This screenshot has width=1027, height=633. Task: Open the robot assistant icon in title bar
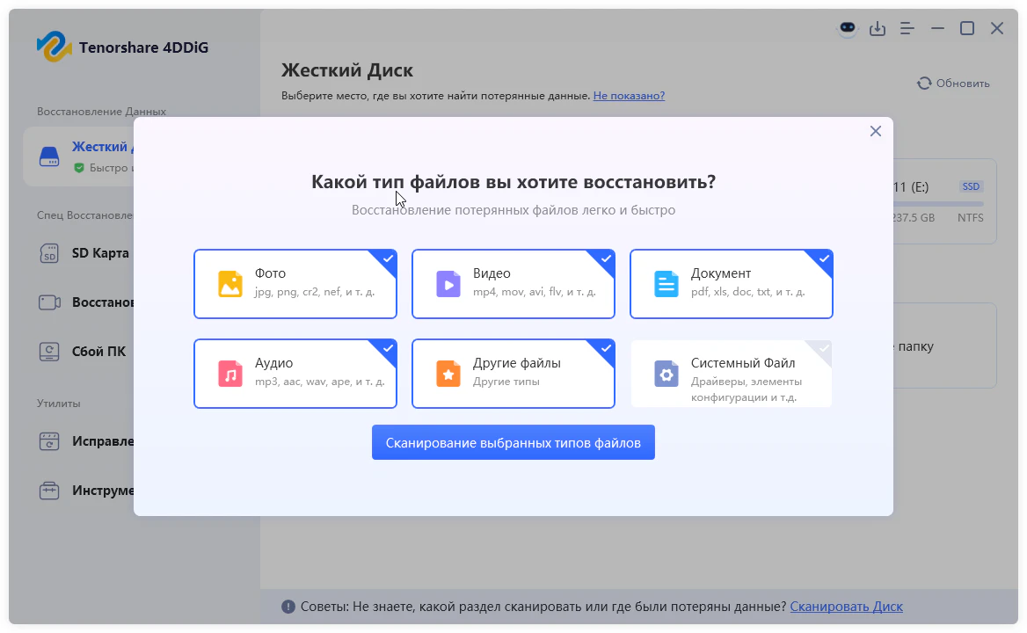click(x=847, y=28)
